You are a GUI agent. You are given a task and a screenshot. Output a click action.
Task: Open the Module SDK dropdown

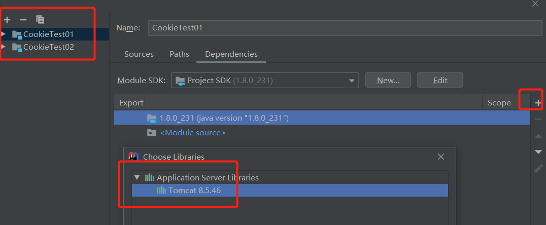(x=351, y=81)
